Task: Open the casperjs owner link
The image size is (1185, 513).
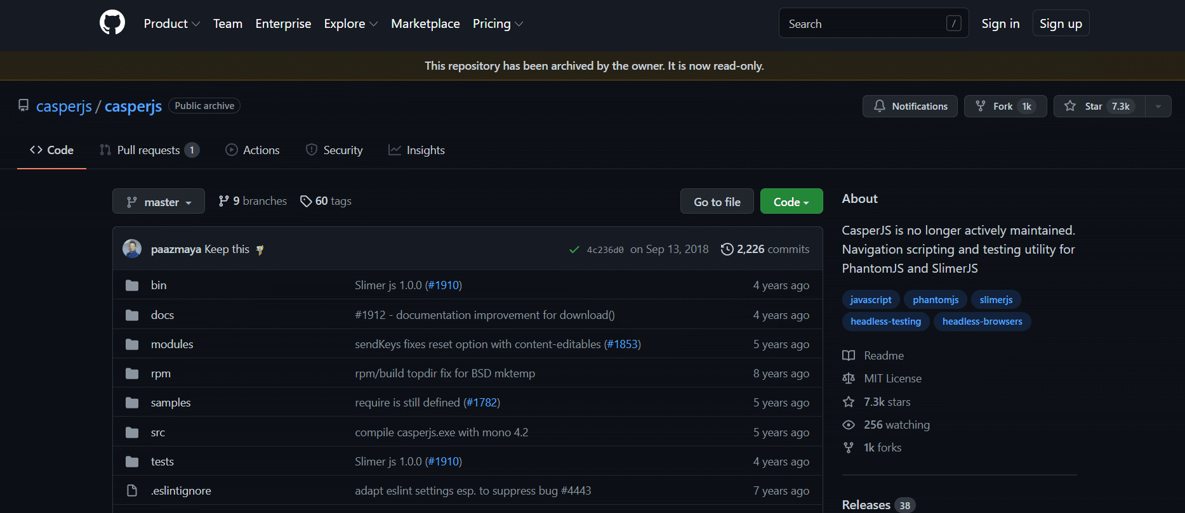Action: click(64, 106)
